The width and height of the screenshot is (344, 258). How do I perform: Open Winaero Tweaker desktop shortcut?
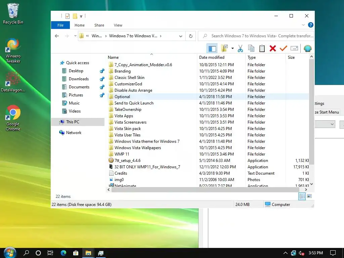pyautogui.click(x=13, y=51)
